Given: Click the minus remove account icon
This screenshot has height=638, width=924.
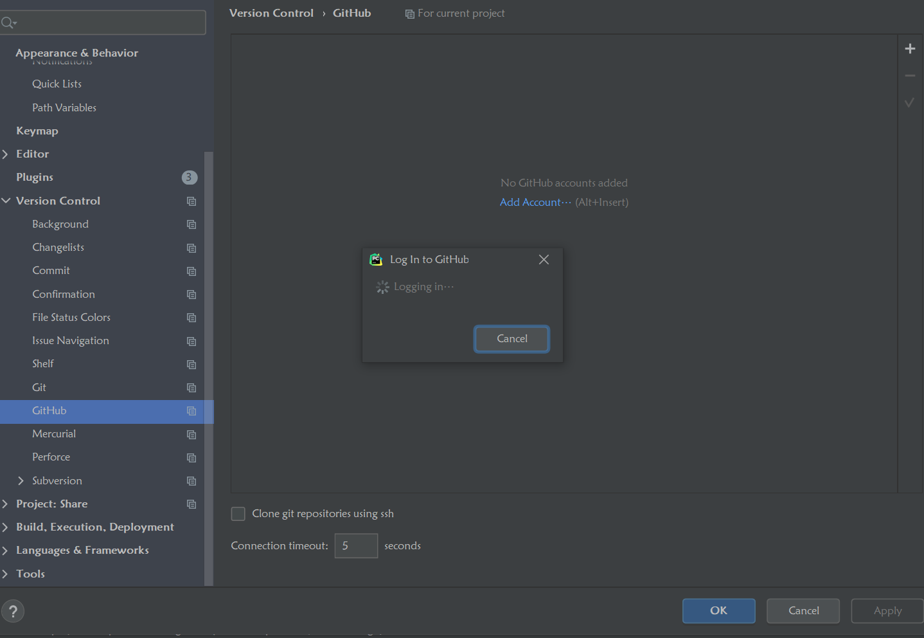Looking at the screenshot, I should click(x=910, y=76).
